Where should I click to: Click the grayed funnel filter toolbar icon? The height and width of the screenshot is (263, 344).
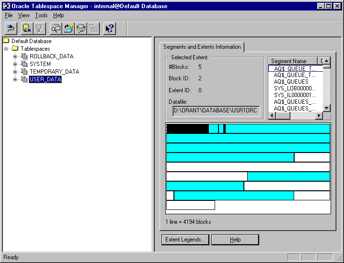(x=39, y=29)
